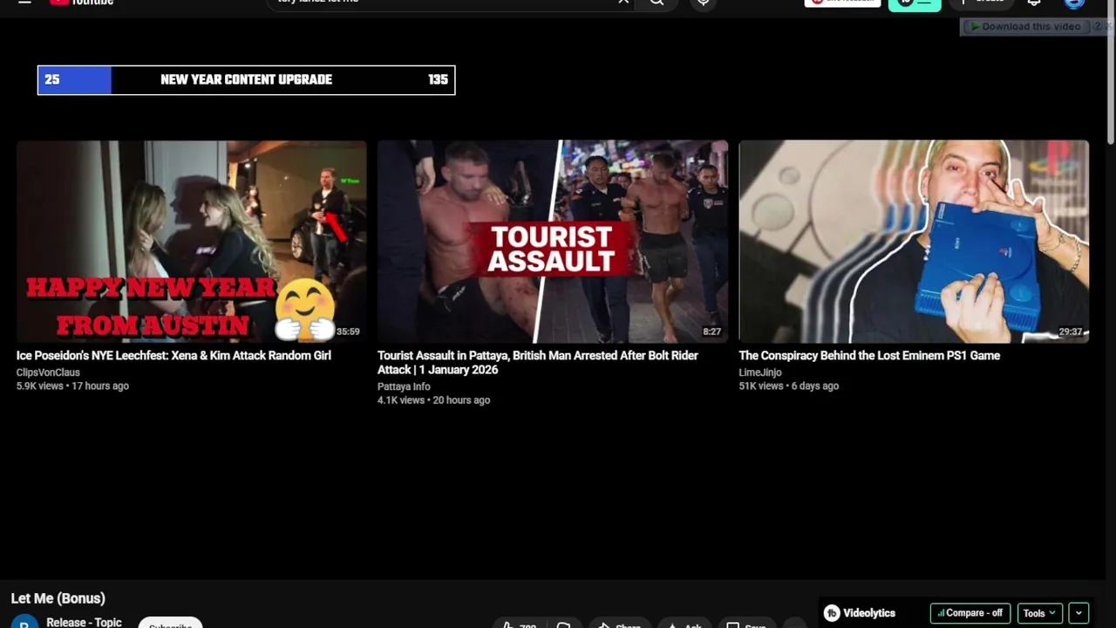Click '51K views • 6 days ago' text
Viewport: 1116px width, 628px height.
pos(789,386)
